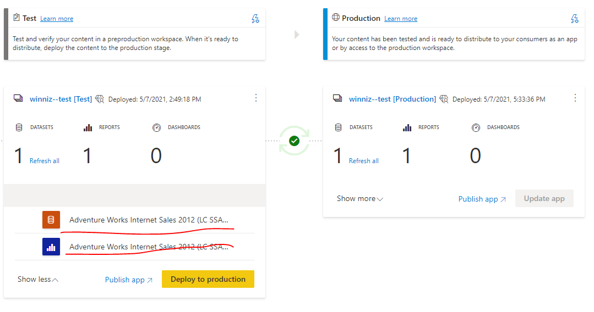This screenshot has height=312, width=594.
Task: Select the Adventure Works Internet Sales report row
Action: click(x=134, y=247)
